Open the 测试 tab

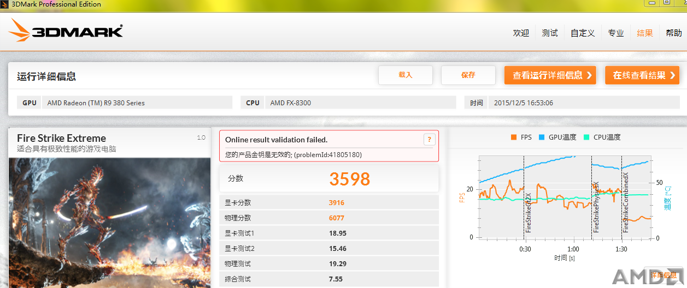(x=549, y=33)
